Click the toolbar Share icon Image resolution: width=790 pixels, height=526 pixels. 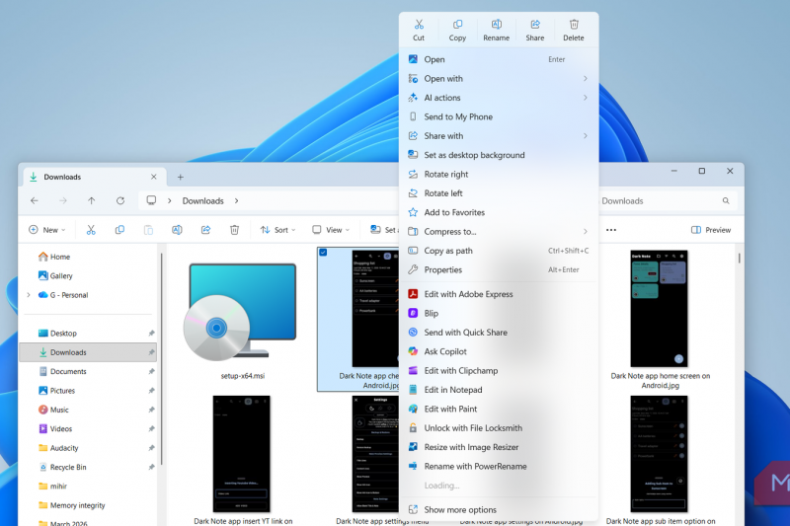pyautogui.click(x=205, y=230)
